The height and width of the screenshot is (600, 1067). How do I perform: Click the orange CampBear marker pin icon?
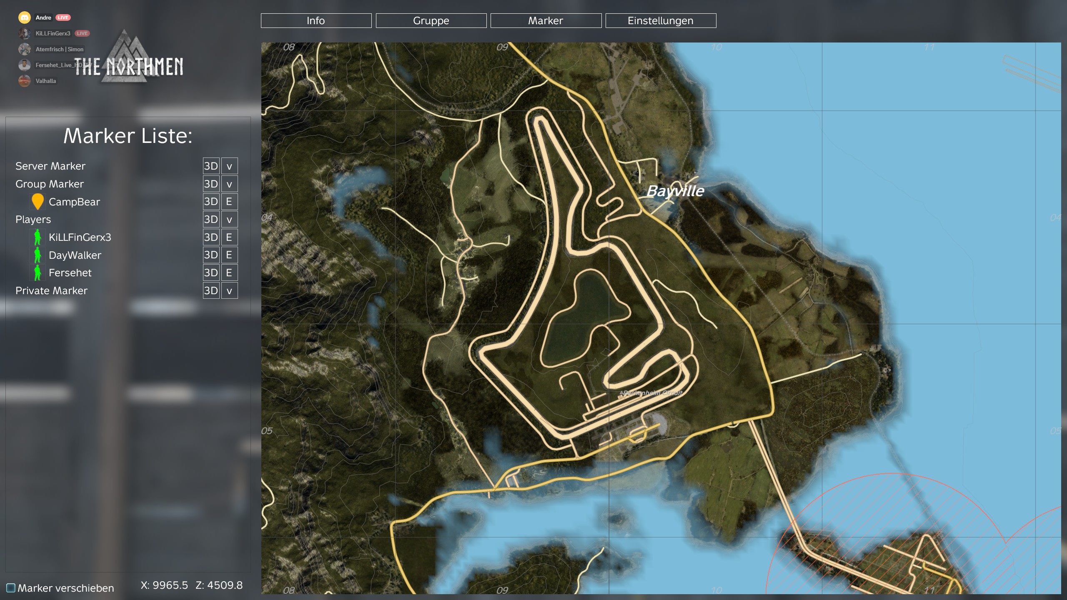coord(38,201)
